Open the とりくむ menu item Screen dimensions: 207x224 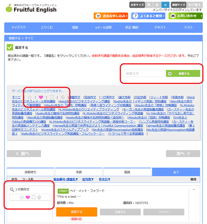47,27
